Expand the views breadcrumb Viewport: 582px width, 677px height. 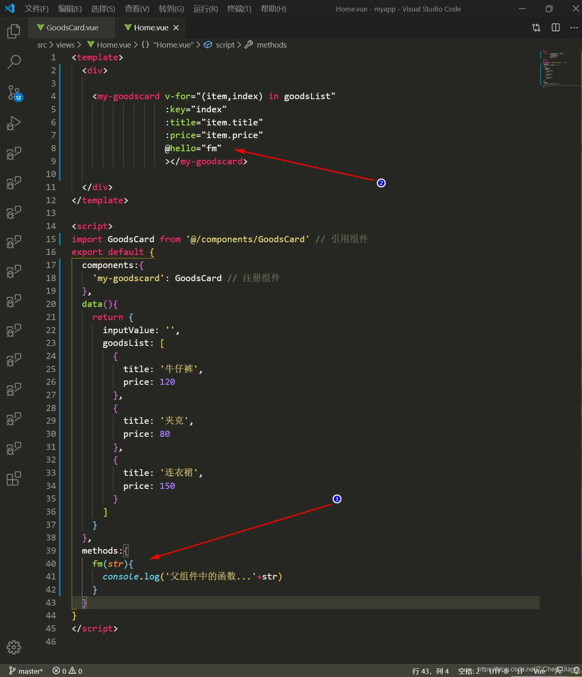[x=65, y=45]
